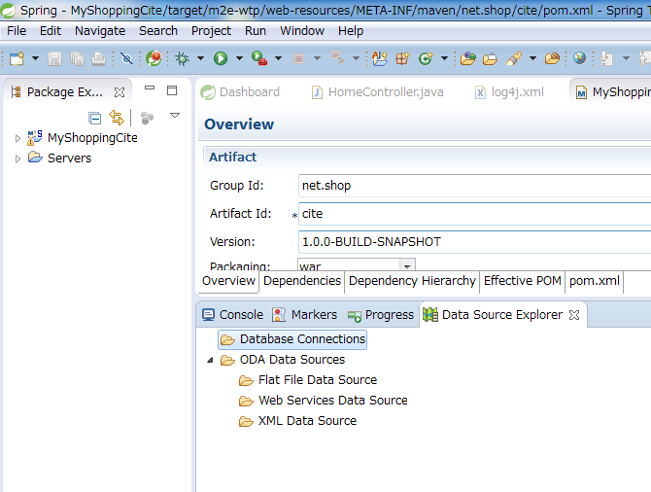Toggle the Skip All Breakpoints icon
Viewport: 651px width, 492px height.
pos(126,58)
